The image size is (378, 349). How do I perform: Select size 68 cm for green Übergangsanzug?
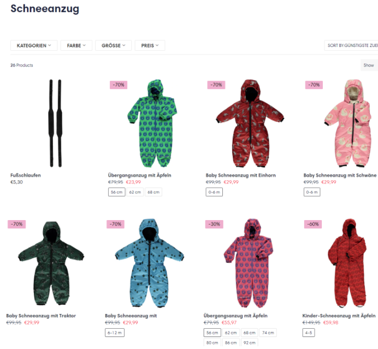coord(153,192)
